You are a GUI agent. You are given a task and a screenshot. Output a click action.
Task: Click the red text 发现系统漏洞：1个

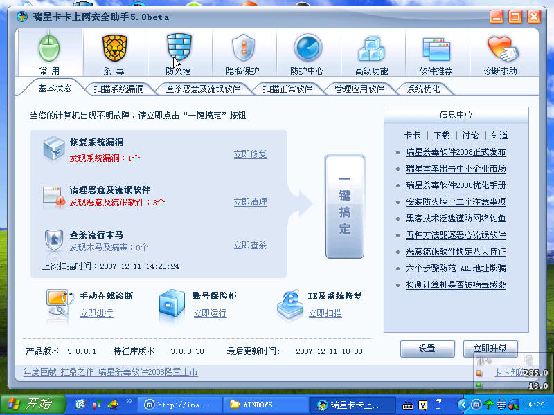[x=105, y=158]
